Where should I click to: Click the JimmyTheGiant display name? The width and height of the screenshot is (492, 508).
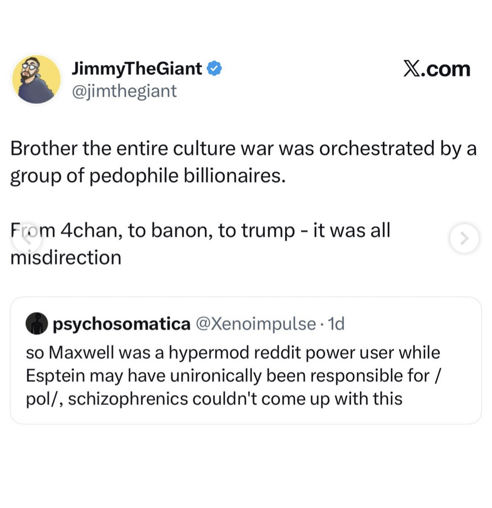[137, 69]
